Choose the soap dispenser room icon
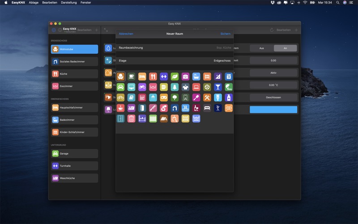Image resolution: width=358 pixels, height=224 pixels. click(x=229, y=98)
